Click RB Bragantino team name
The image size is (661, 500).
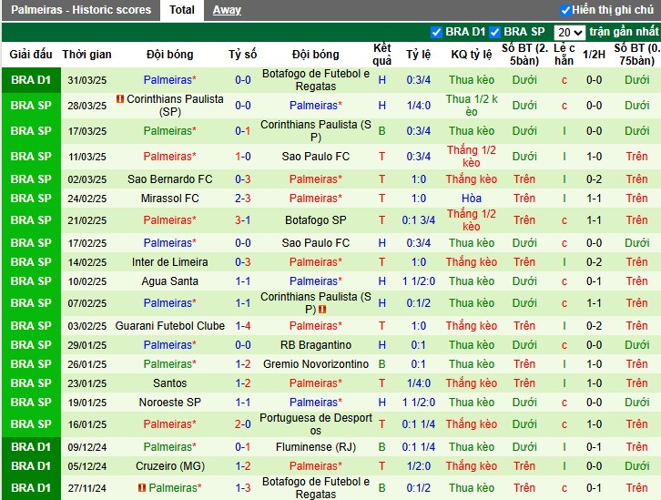click(316, 345)
